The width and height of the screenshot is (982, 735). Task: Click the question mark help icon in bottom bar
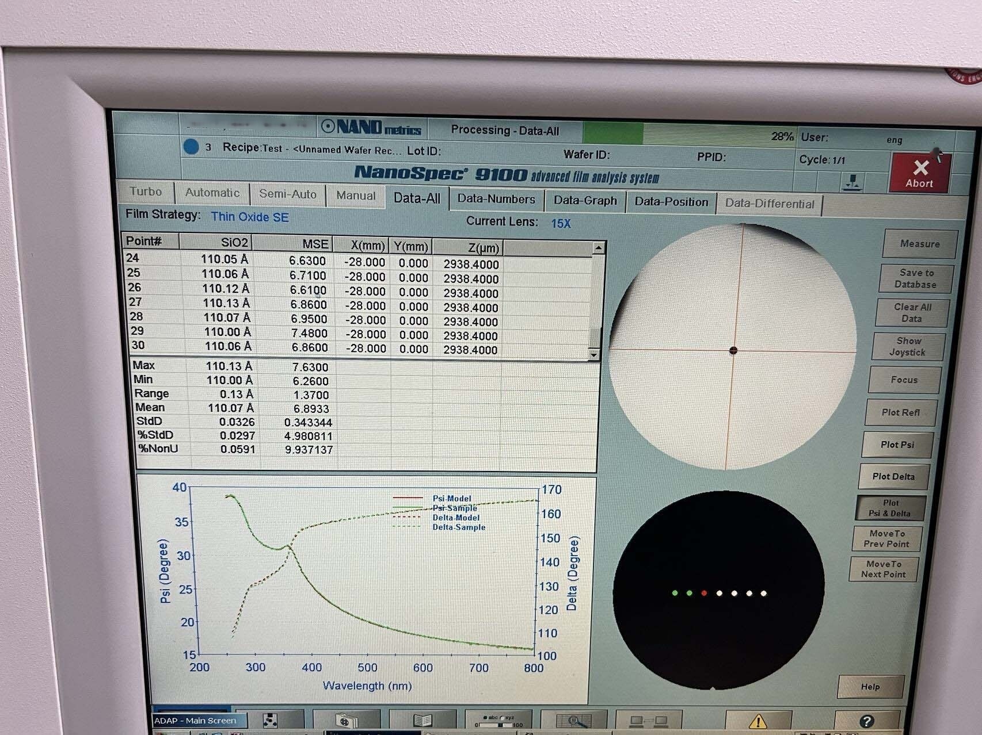click(x=867, y=721)
